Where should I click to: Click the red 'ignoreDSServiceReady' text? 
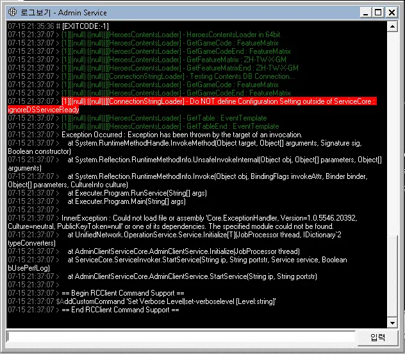44,110
